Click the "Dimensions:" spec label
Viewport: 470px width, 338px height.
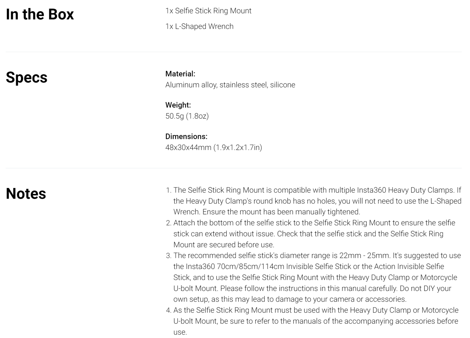(186, 136)
